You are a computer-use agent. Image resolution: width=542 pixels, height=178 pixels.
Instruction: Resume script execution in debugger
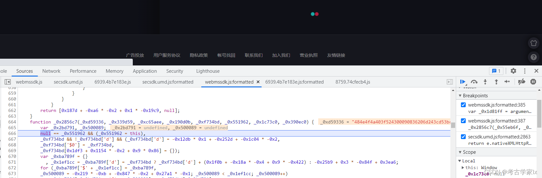pos(463,82)
